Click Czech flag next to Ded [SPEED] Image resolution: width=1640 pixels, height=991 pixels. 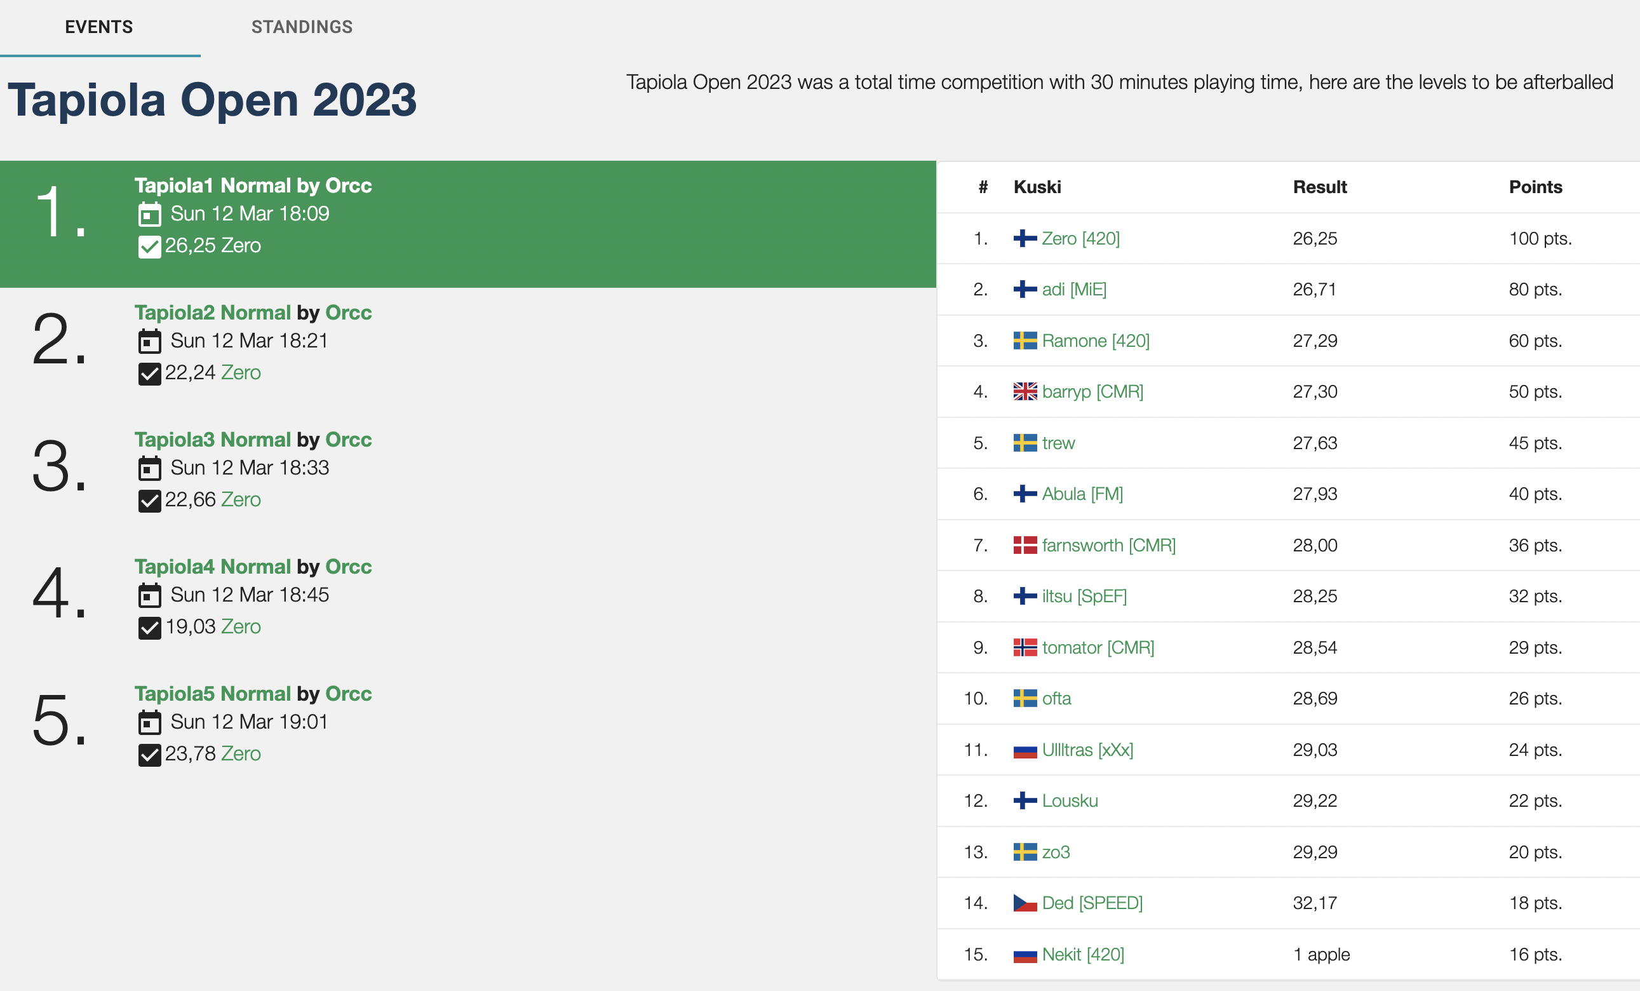(x=1025, y=903)
